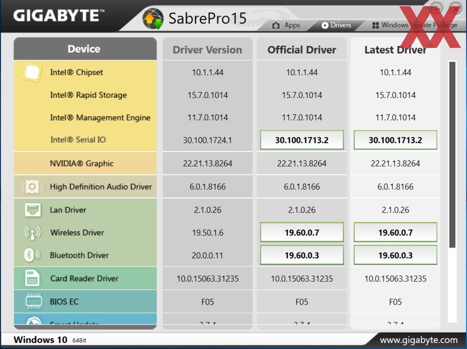This screenshot has width=467, height=349.
Task: Install official Intel Serial IO driver 30.100.1713.2
Action: 302,140
